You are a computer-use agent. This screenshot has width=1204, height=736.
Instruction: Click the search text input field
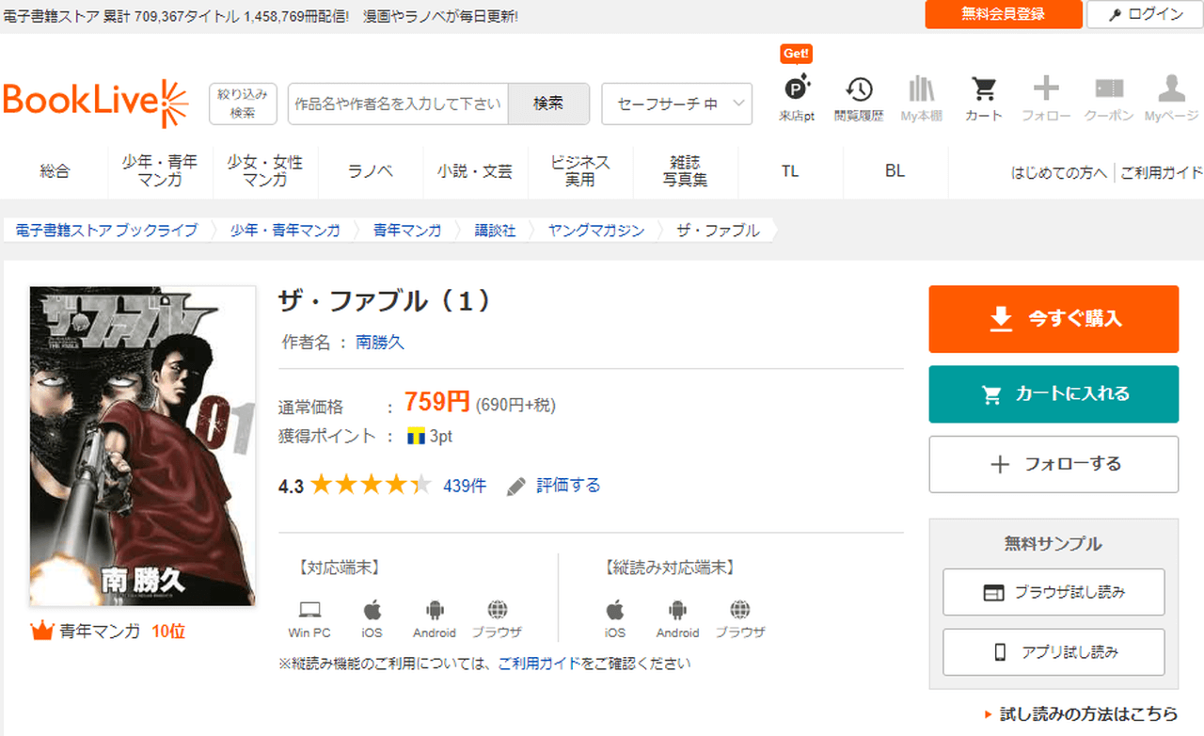click(x=398, y=104)
